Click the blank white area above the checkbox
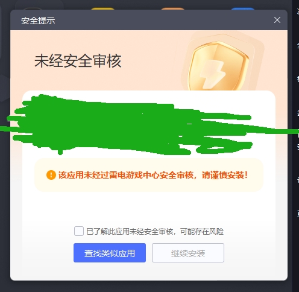The image size is (299, 292). coord(149,208)
